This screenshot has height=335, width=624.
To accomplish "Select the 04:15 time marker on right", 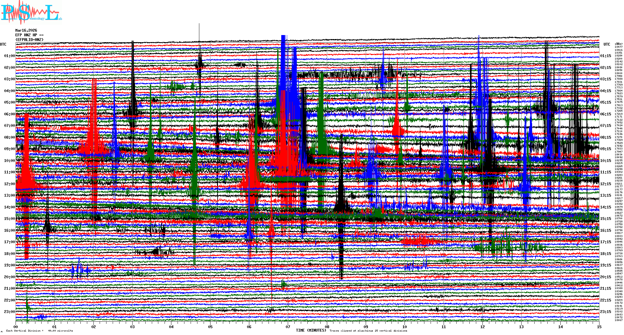I will click(x=605, y=91).
